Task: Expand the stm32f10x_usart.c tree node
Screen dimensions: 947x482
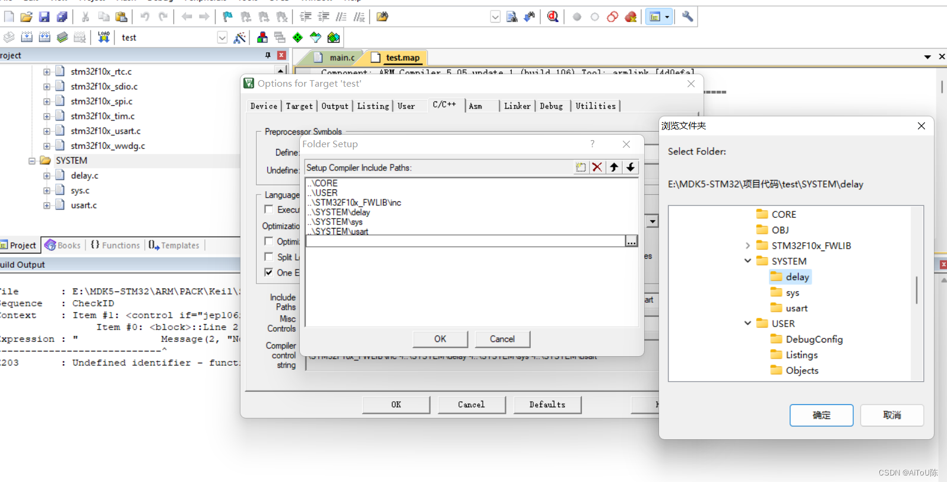Action: click(46, 131)
